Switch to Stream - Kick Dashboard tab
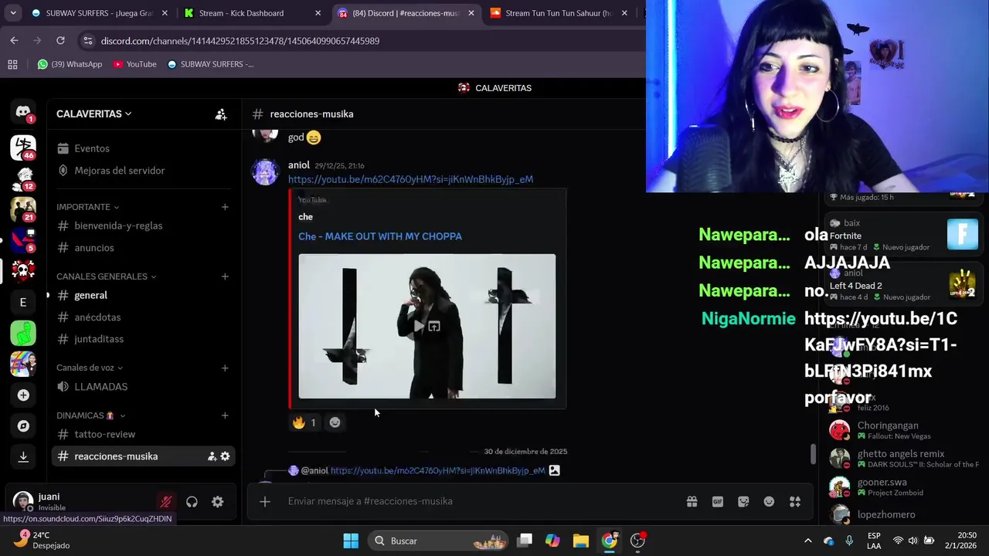This screenshot has height=556, width=989. click(252, 13)
